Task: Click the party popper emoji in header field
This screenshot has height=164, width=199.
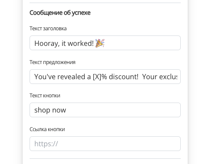Action: [x=100, y=43]
